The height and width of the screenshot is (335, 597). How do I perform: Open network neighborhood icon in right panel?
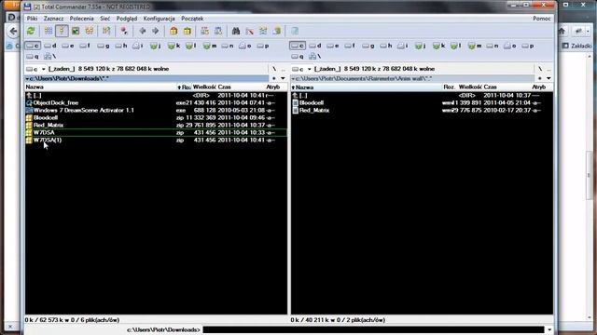315,56
